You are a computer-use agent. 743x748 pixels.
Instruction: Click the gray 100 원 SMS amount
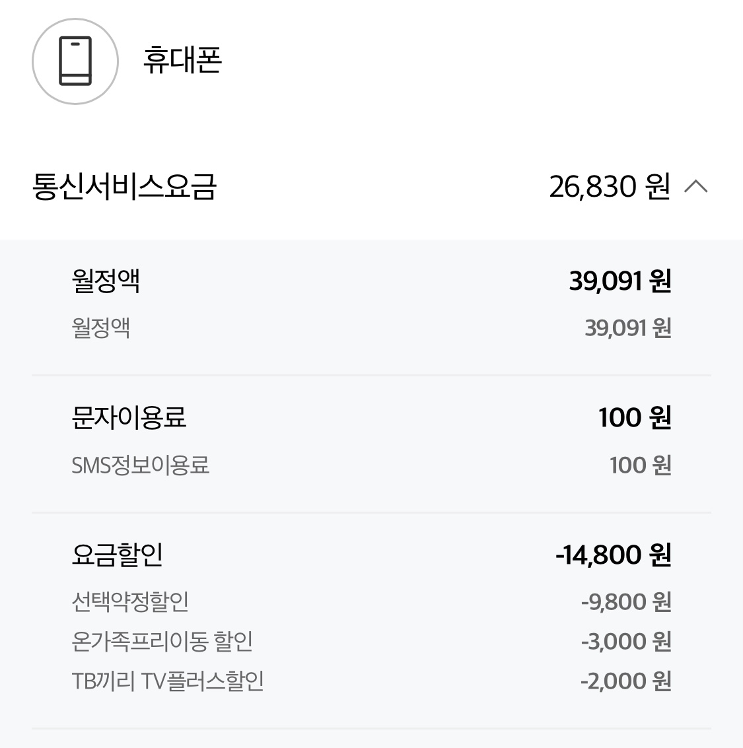tap(640, 465)
